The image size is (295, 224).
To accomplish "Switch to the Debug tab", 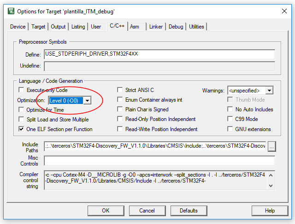I will coord(176,27).
